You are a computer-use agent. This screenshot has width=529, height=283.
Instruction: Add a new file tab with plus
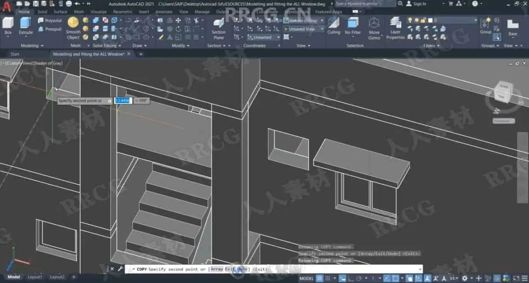coord(141,54)
